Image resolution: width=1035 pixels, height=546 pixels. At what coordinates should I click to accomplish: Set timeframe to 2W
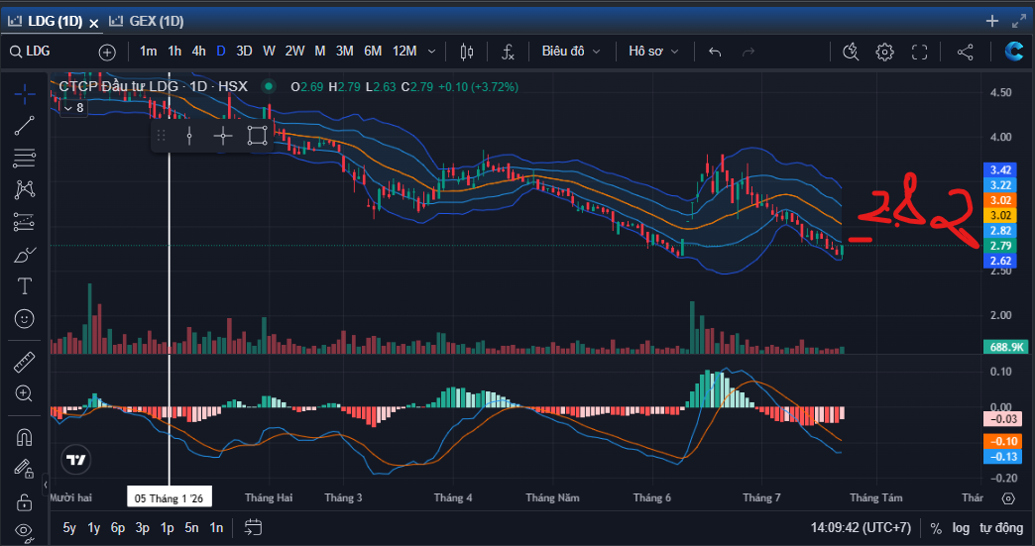pyautogui.click(x=294, y=51)
